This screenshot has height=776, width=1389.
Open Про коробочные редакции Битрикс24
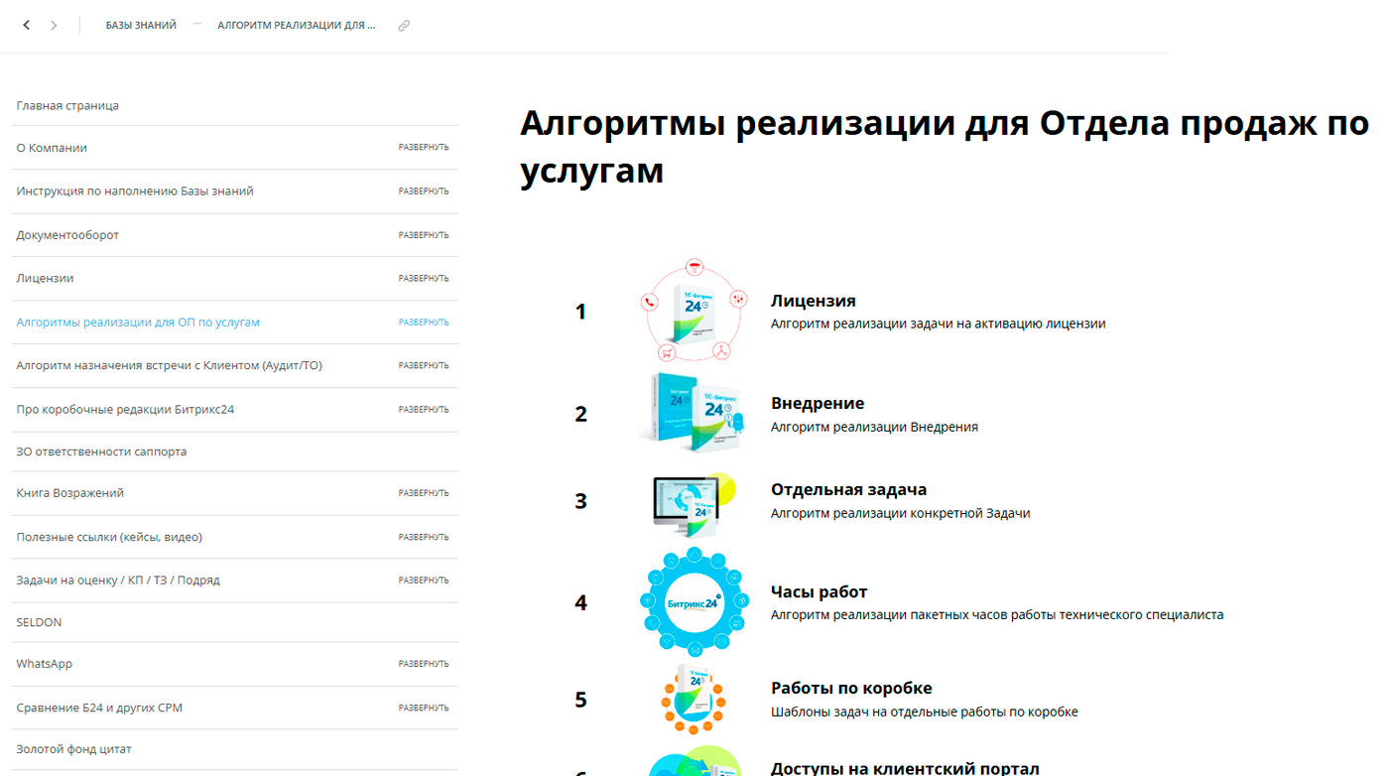coord(125,410)
